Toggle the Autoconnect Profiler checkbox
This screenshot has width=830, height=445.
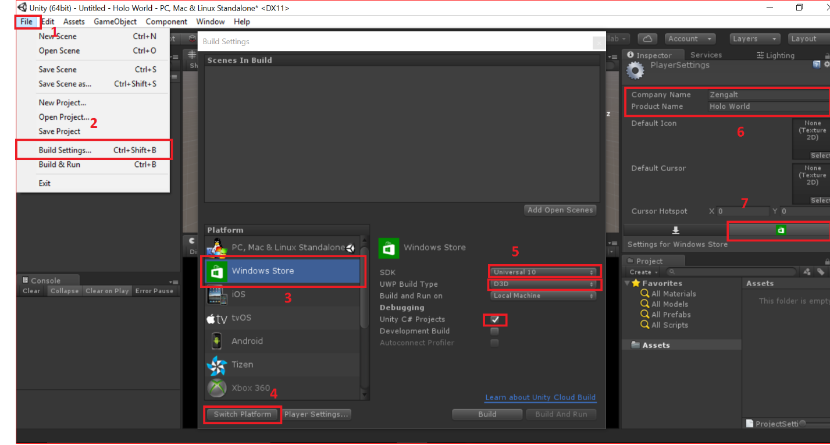click(x=494, y=343)
